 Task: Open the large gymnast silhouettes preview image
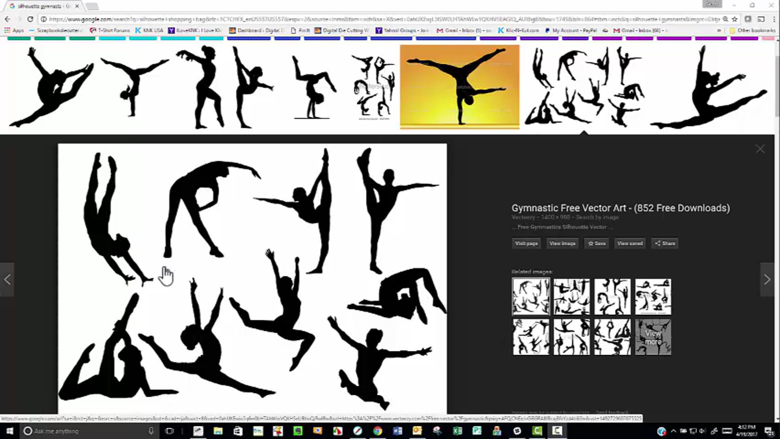click(252, 279)
